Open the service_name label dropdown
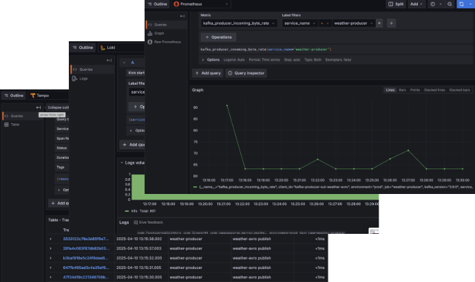This screenshot has height=282, width=475. pos(299,23)
